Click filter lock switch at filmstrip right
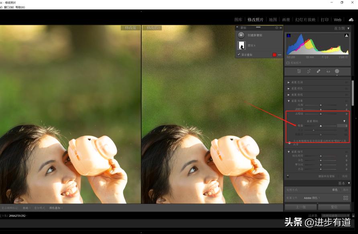Image resolution: width=358 pixels, height=234 pixels. pyautogui.click(x=353, y=216)
